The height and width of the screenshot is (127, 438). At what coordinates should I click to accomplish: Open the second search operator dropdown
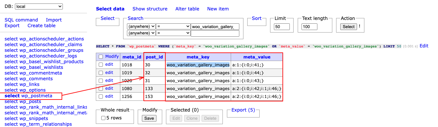pos(173,33)
